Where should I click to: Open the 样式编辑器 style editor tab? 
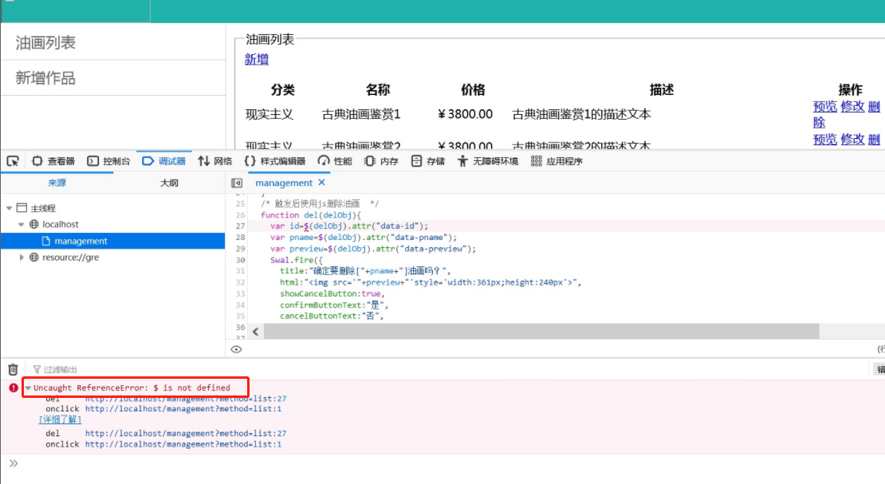[275, 161]
